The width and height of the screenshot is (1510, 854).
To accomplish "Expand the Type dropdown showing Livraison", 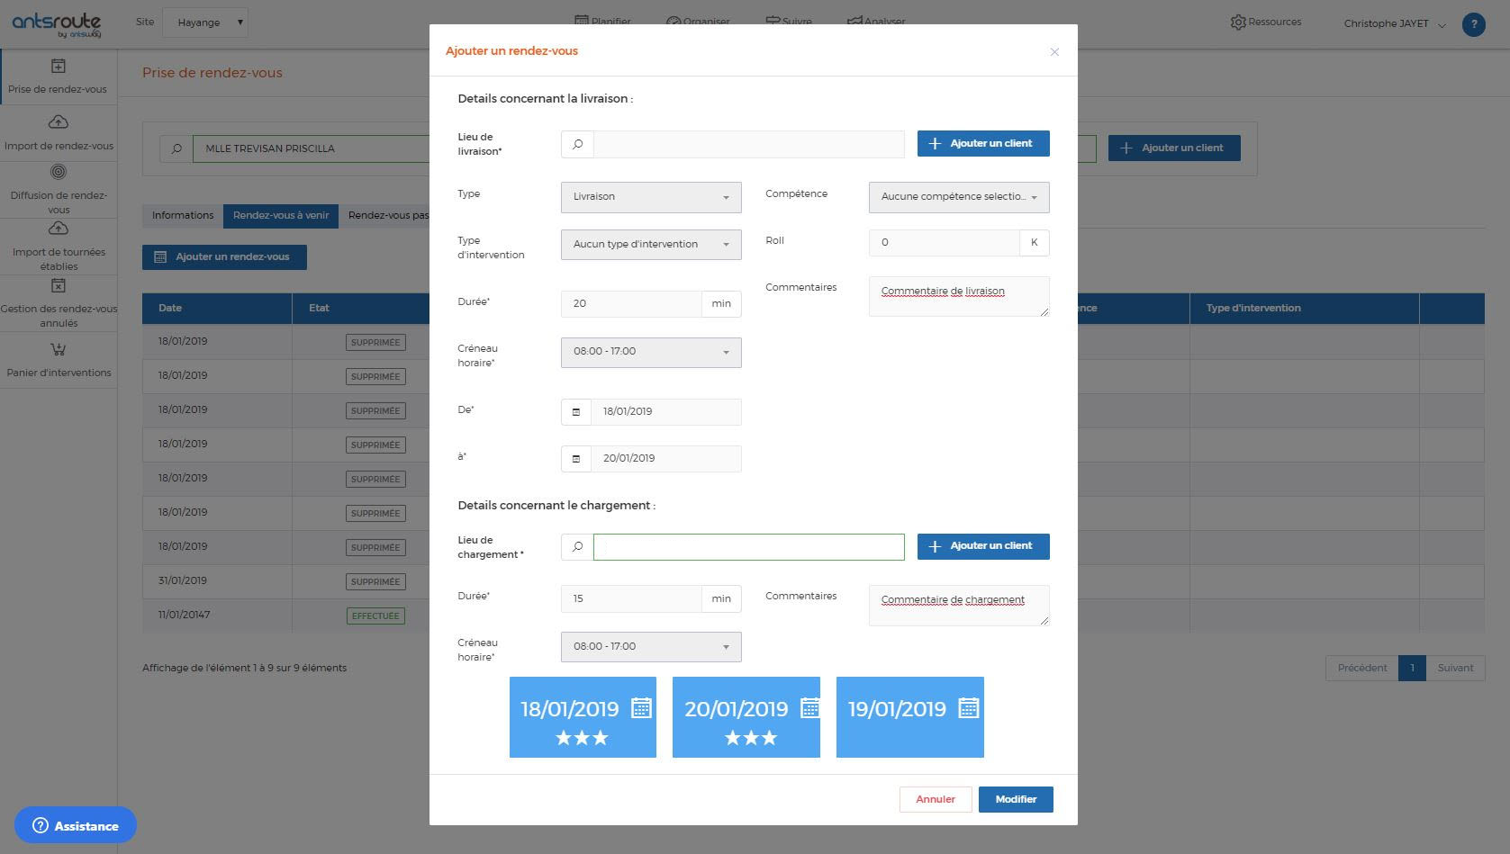I will 650,197.
